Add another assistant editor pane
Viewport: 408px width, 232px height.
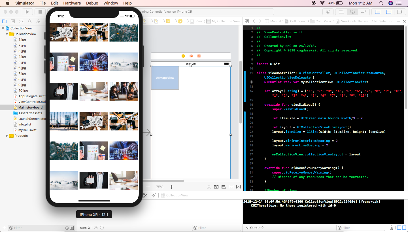(x=398, y=21)
